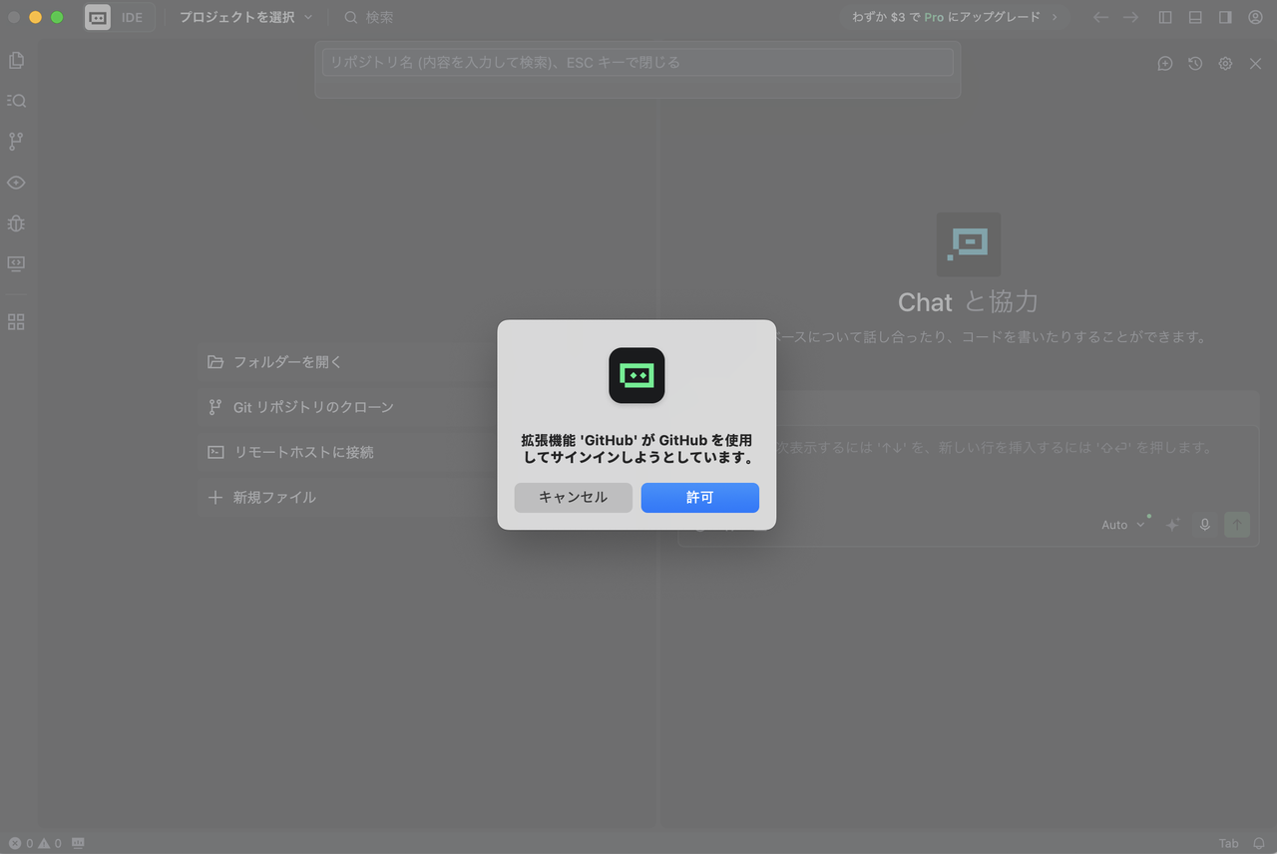Open the remote display icon in sidebar
Image resolution: width=1277 pixels, height=854 pixels.
[x=16, y=263]
